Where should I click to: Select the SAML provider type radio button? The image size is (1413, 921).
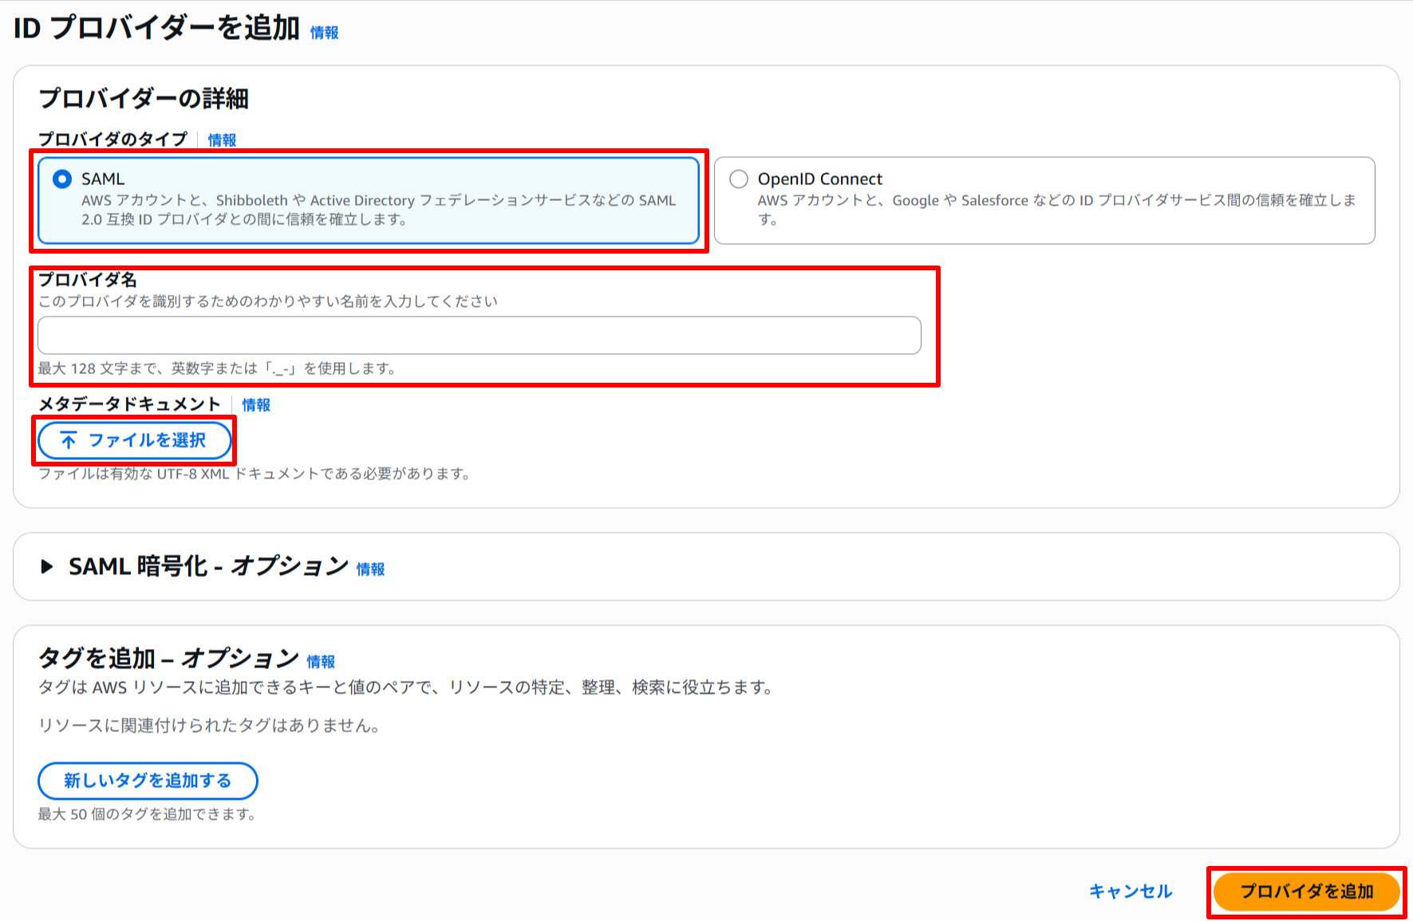click(62, 179)
